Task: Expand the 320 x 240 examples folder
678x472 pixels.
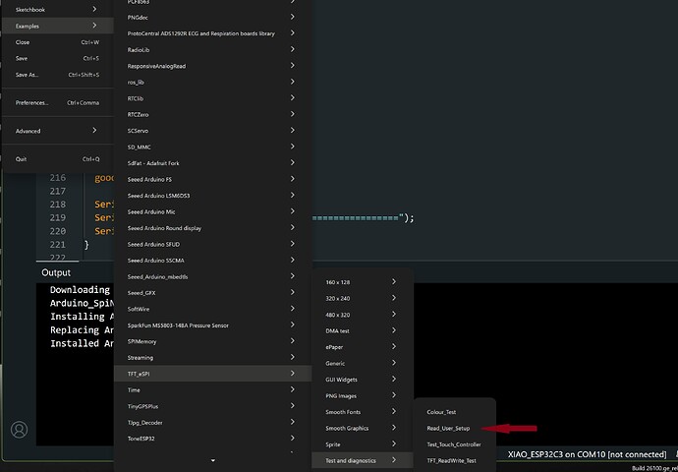Action: click(x=363, y=299)
